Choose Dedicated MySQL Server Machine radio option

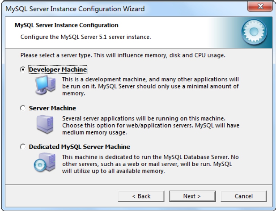23,147
